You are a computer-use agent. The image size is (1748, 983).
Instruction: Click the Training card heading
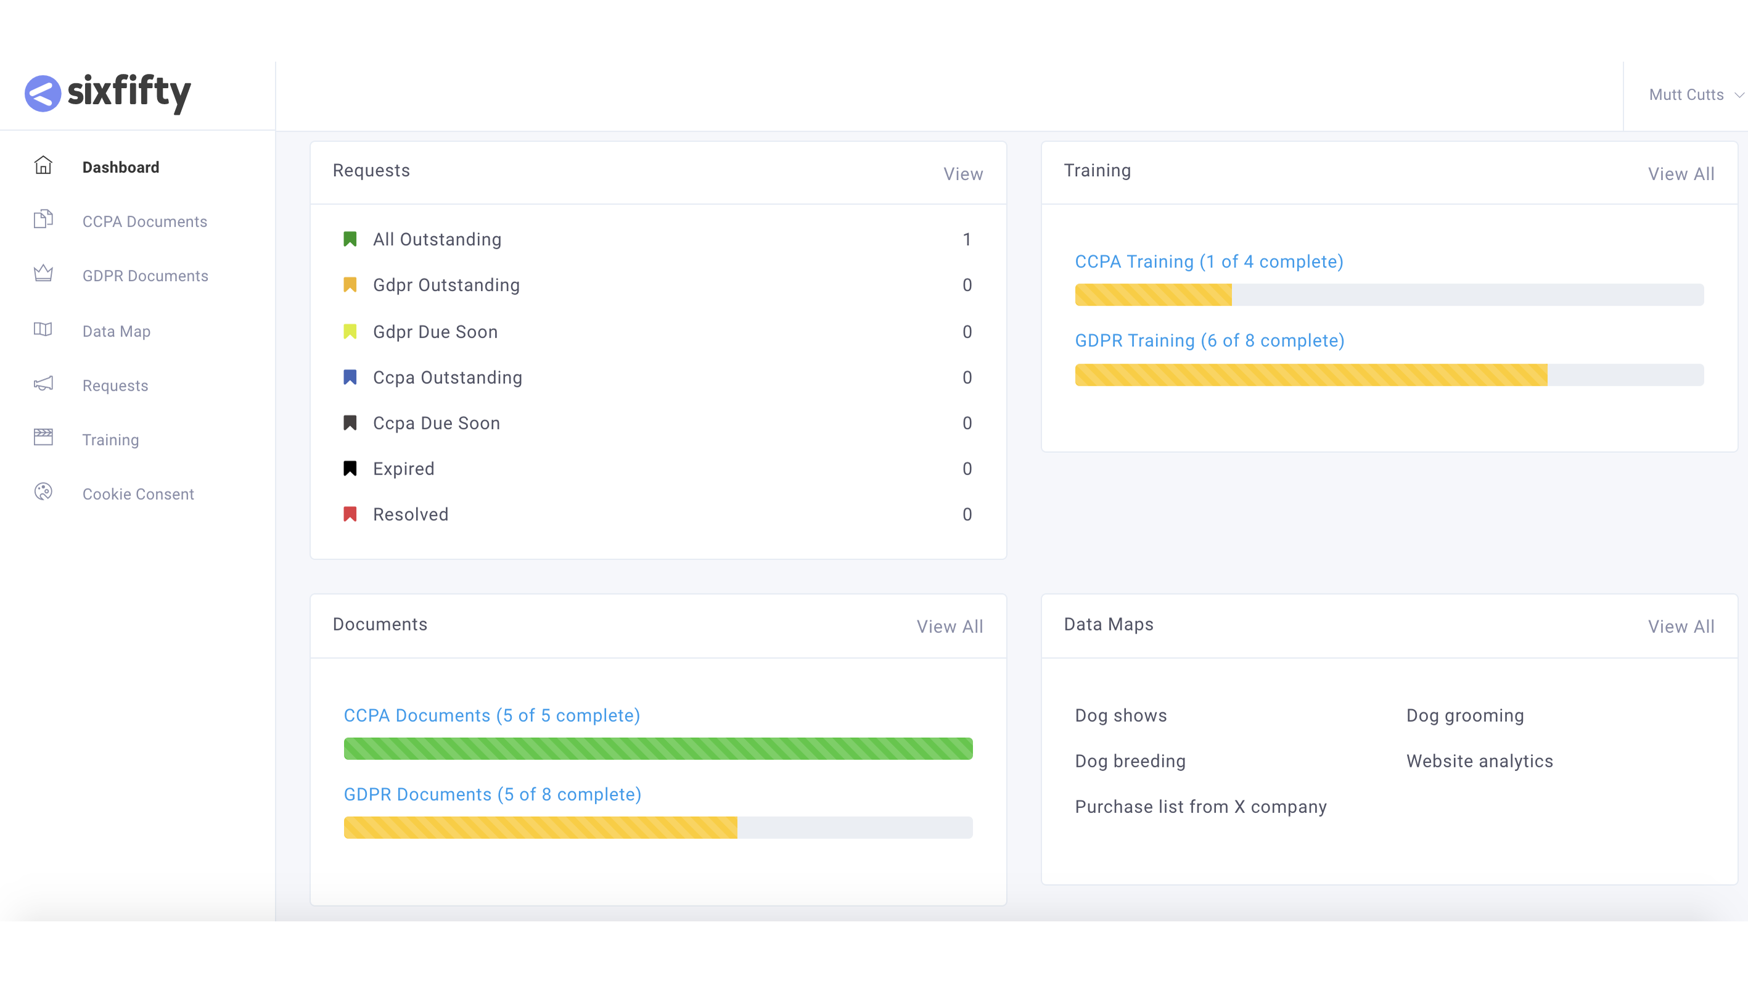(x=1098, y=170)
